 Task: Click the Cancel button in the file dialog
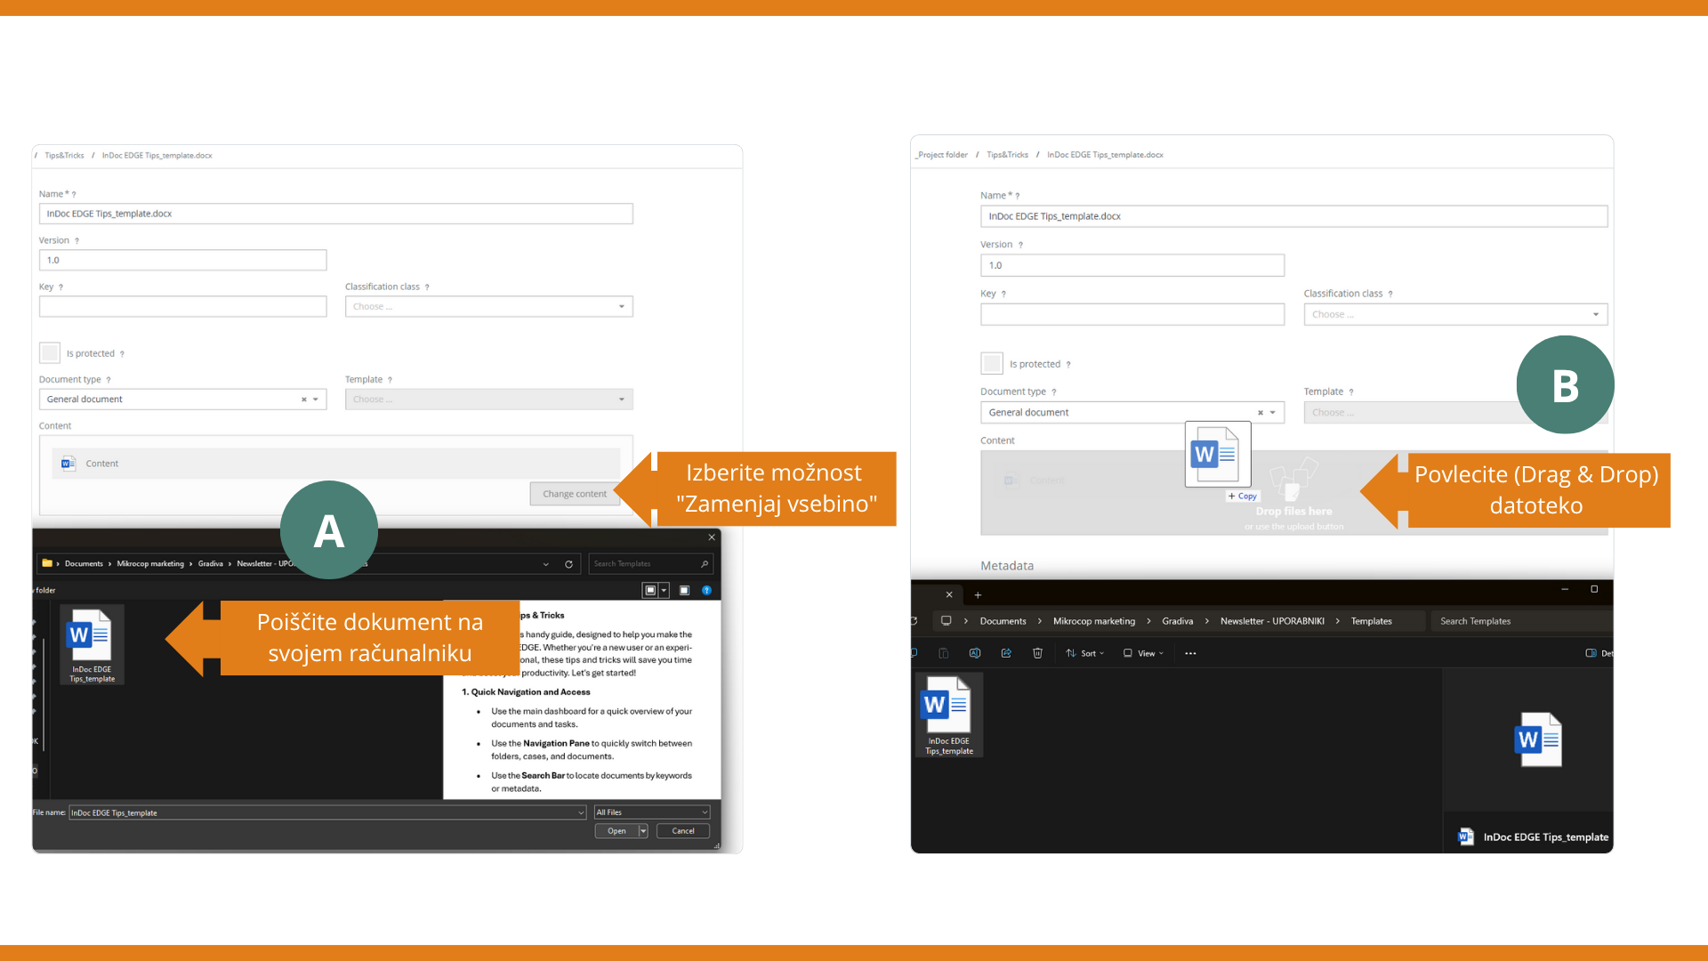coord(682,831)
